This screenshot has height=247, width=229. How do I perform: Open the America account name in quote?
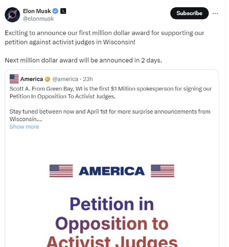pos(31,79)
